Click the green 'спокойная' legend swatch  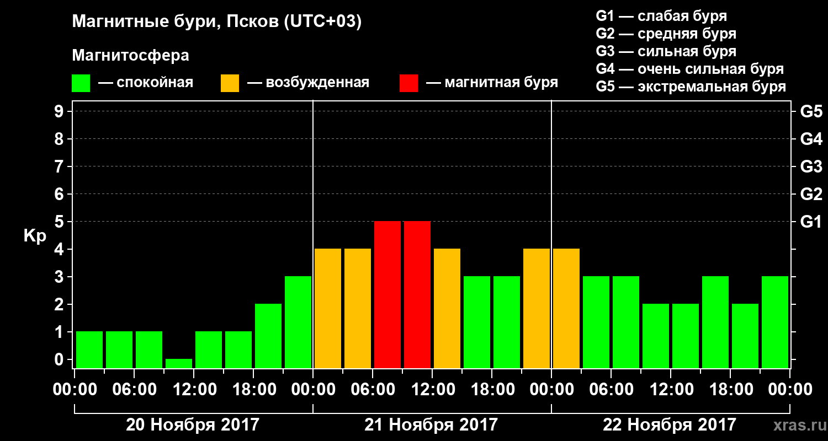pyautogui.click(x=81, y=83)
